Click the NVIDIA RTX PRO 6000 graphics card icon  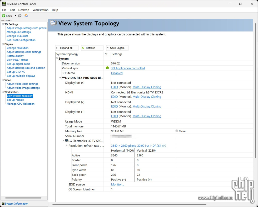click(x=63, y=78)
